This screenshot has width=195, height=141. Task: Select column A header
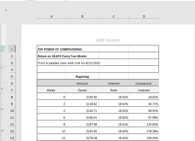51,16
